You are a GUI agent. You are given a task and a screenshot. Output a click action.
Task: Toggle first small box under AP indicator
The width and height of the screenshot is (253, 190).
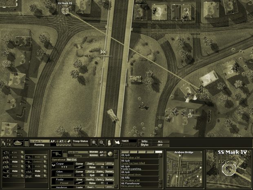tap(58, 145)
